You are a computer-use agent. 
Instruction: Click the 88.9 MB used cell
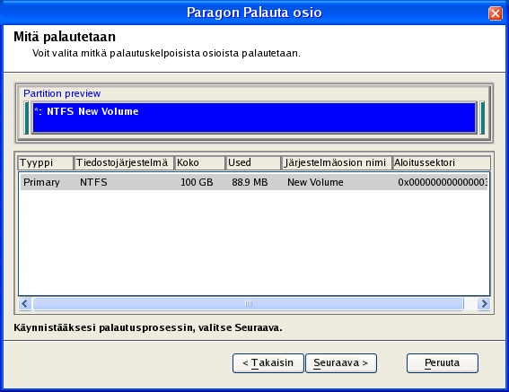tap(250, 182)
